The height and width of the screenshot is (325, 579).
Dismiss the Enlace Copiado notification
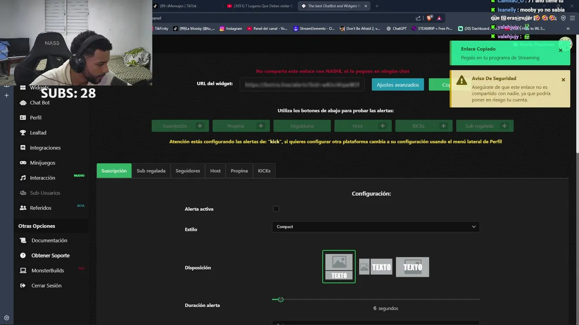pyautogui.click(x=560, y=50)
